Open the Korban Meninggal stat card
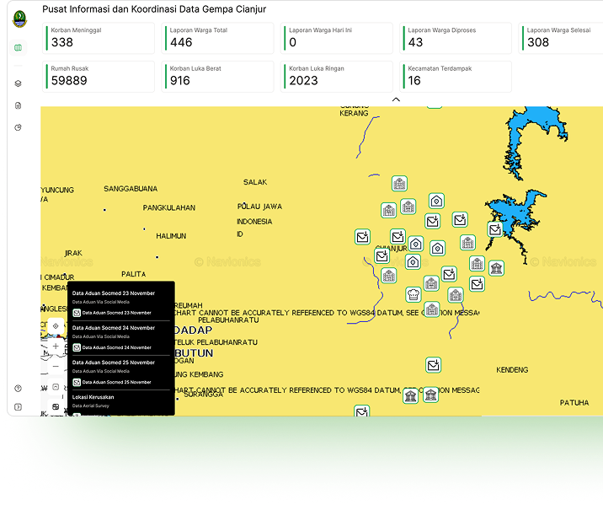Image resolution: width=603 pixels, height=505 pixels. 101,38
